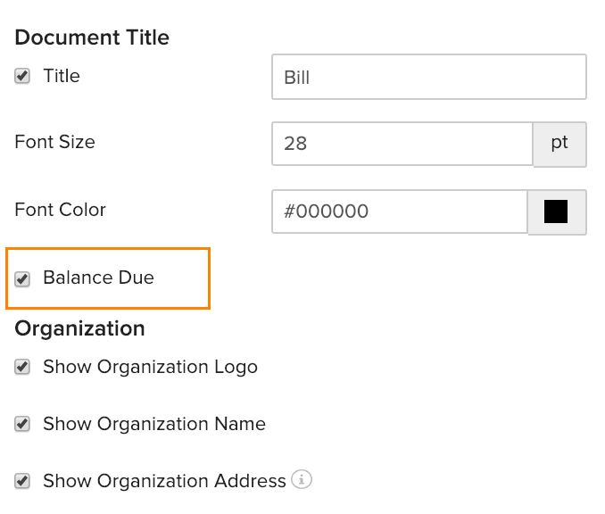Click the Organization section heading
This screenshot has width=605, height=514.
point(79,328)
